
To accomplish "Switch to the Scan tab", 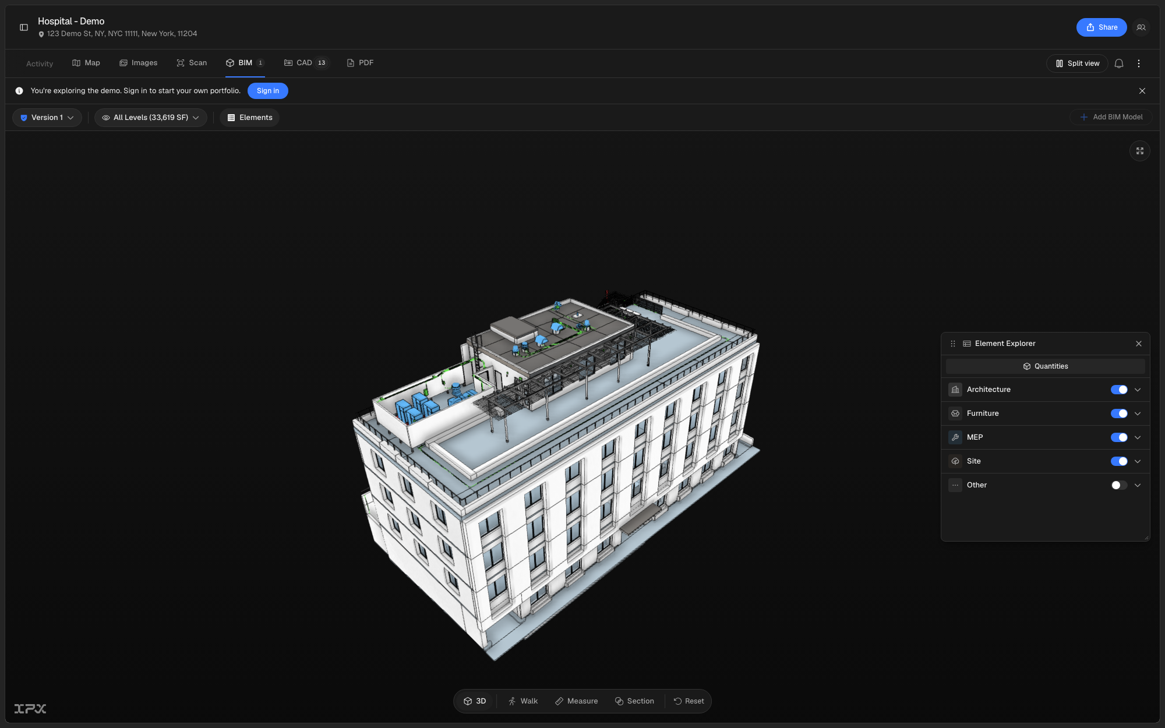I will coord(192,63).
